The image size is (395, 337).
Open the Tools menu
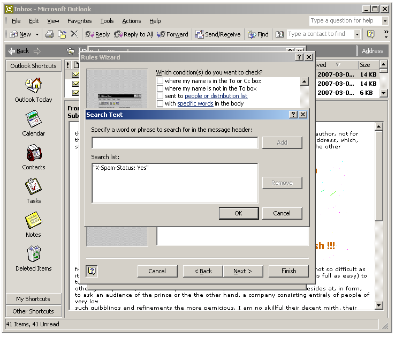point(107,21)
